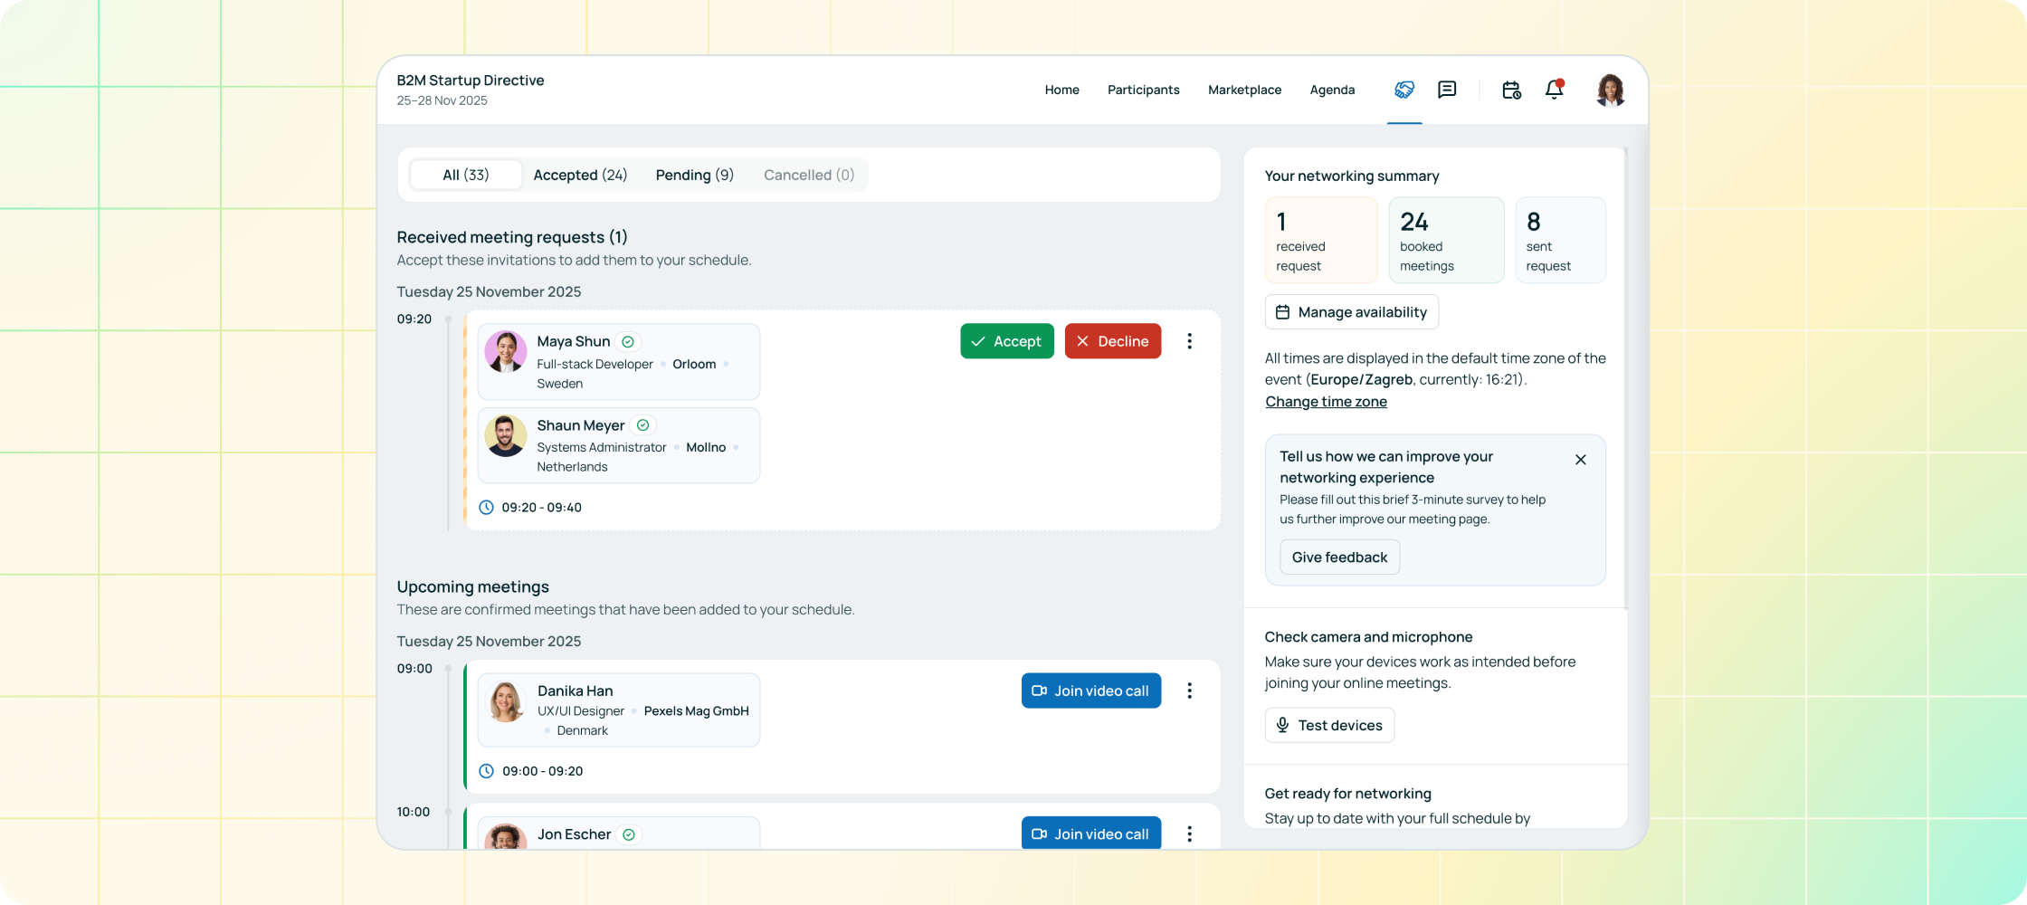The width and height of the screenshot is (2027, 905).
Task: Click the Test devices button
Action: coord(1328,725)
